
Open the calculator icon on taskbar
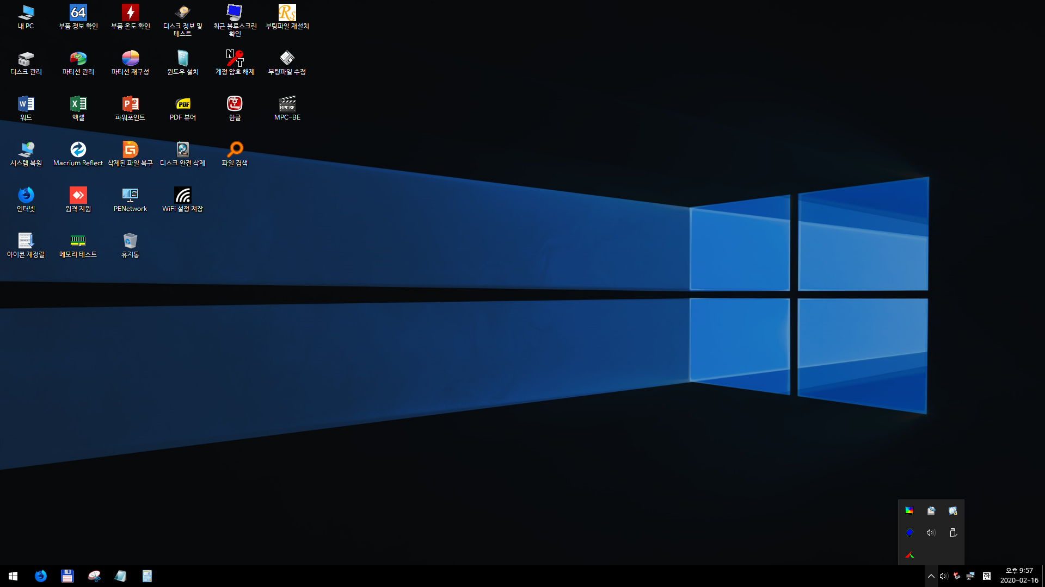[x=147, y=576]
